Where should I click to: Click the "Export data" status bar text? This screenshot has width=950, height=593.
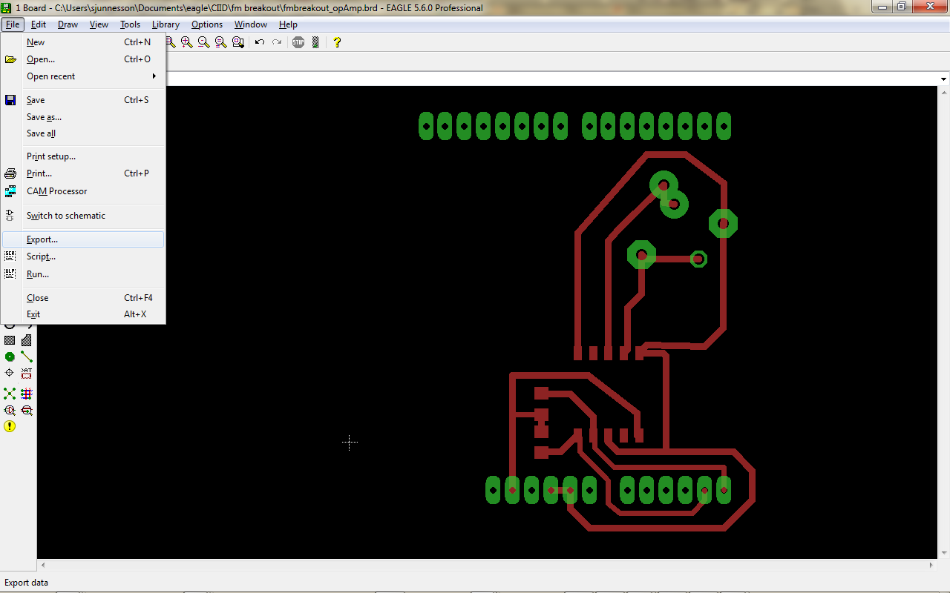click(26, 583)
